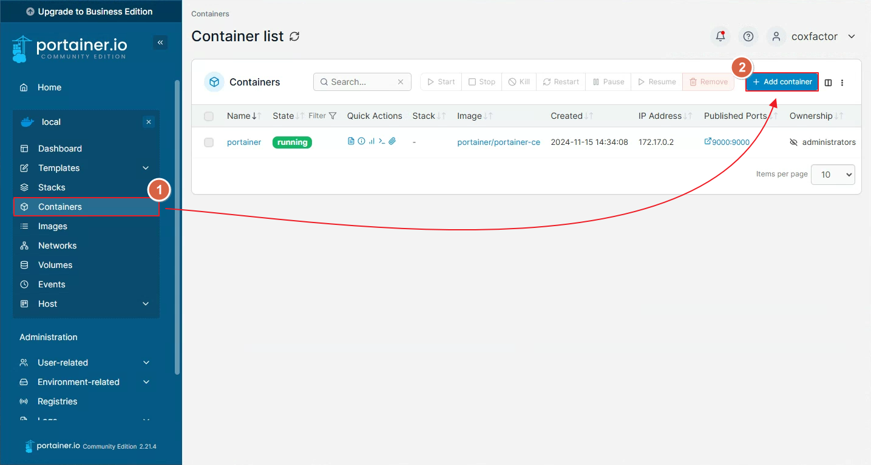Image resolution: width=871 pixels, height=465 pixels.
Task: Sort the table by IP Address column
Action: (x=666, y=116)
